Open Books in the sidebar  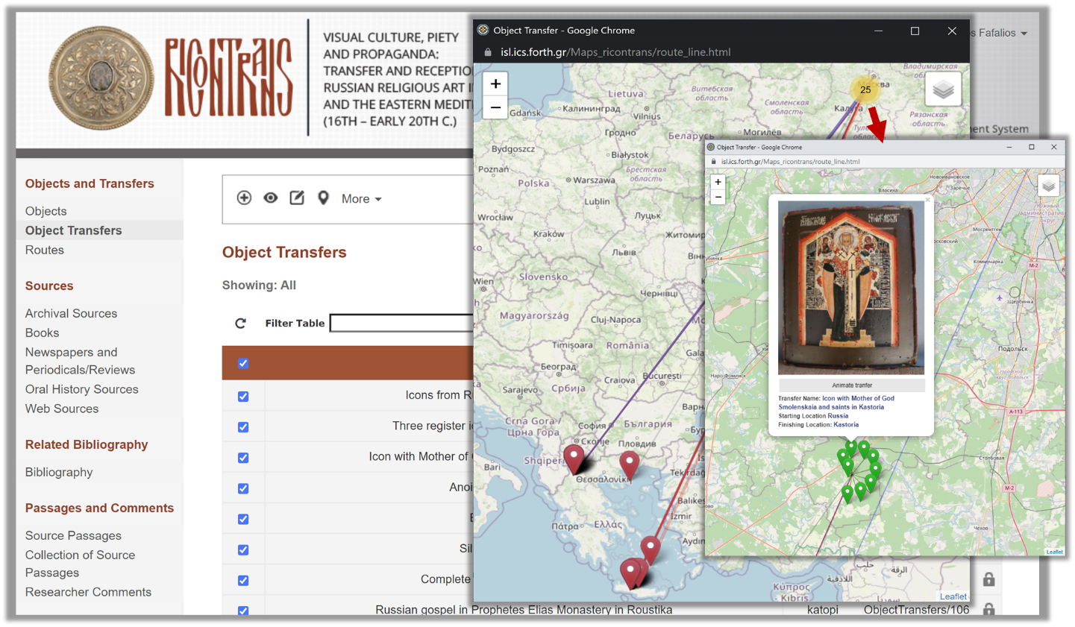coord(42,333)
